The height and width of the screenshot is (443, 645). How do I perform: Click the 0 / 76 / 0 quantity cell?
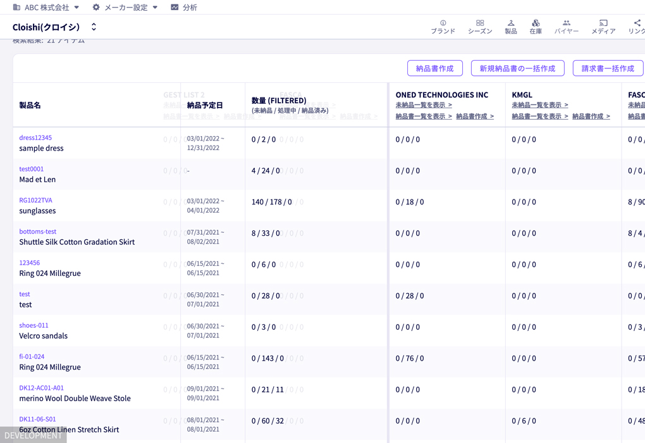(x=410, y=359)
